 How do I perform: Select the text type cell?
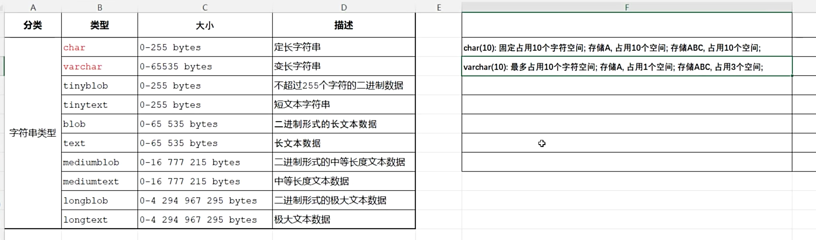(x=100, y=143)
